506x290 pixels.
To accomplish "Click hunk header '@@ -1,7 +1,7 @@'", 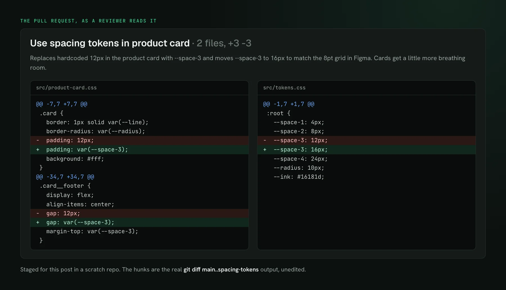I will (289, 104).
